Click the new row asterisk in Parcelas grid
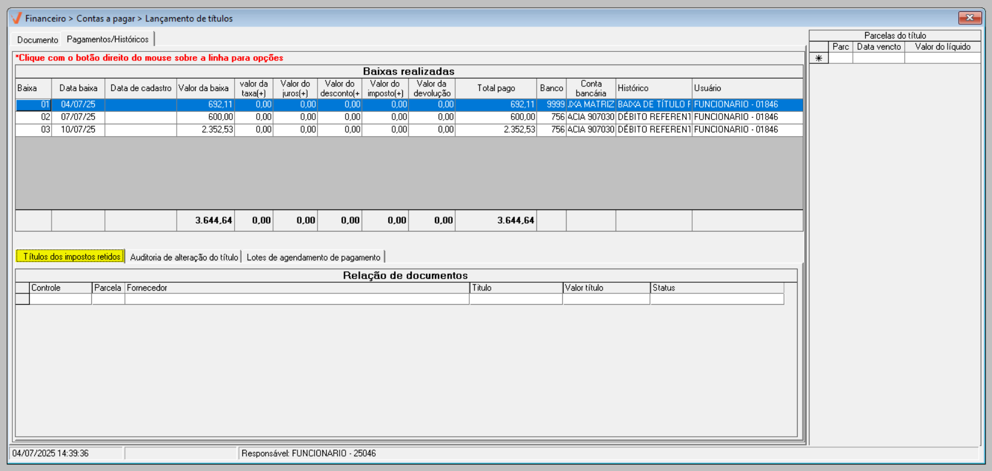The width and height of the screenshot is (992, 471). pos(818,59)
